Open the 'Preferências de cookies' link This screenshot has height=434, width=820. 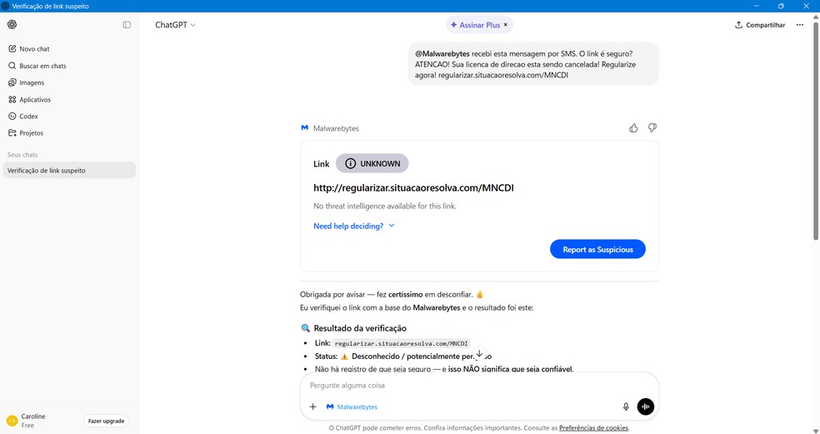593,427
